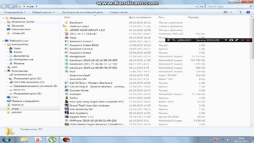Open the Windows Start button
This screenshot has width=254, height=143.
point(6,139)
